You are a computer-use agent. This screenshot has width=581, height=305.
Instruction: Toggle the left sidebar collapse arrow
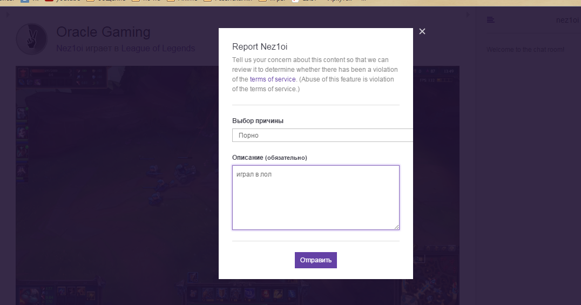[x=7, y=15]
